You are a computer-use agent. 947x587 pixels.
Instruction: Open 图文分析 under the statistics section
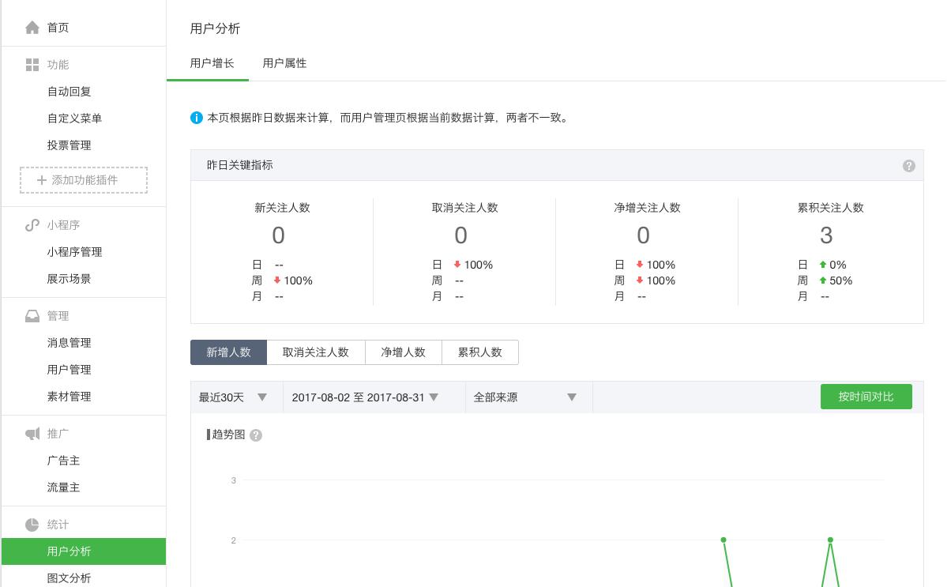coord(69,578)
